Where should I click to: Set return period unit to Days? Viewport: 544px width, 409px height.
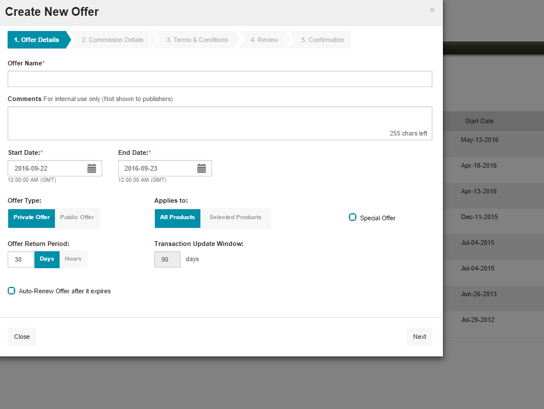(47, 259)
